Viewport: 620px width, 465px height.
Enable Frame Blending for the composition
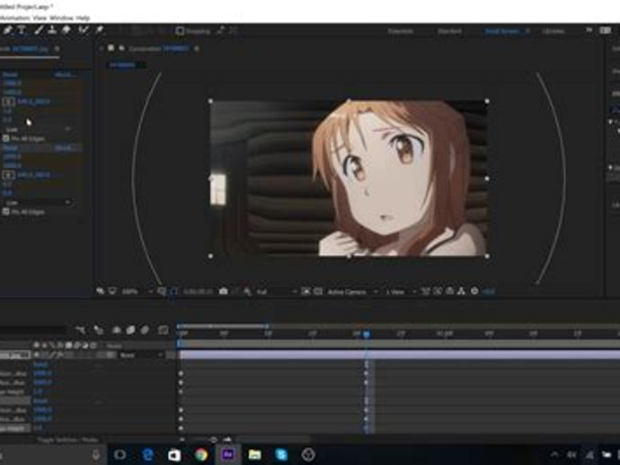click(131, 329)
